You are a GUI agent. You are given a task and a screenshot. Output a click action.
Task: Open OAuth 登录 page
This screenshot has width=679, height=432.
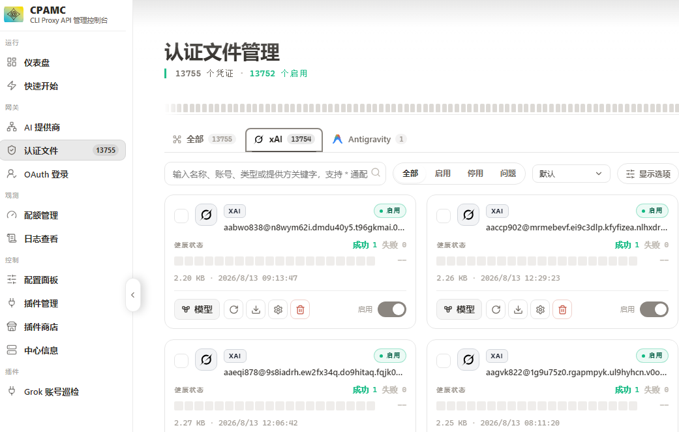point(63,174)
